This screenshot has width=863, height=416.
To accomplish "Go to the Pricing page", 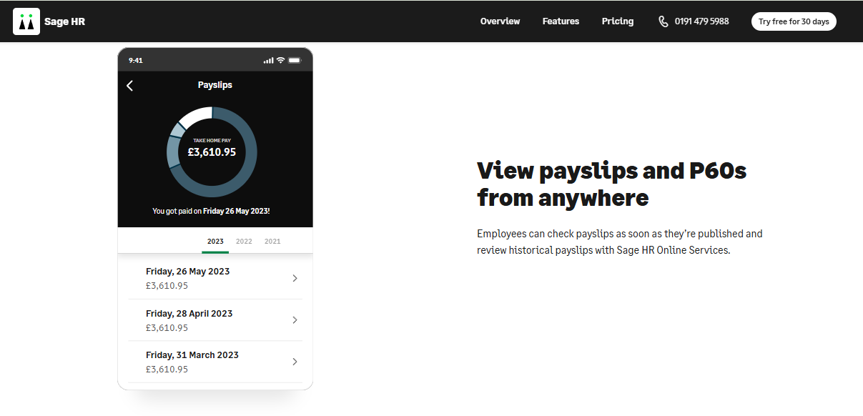I will 618,21.
